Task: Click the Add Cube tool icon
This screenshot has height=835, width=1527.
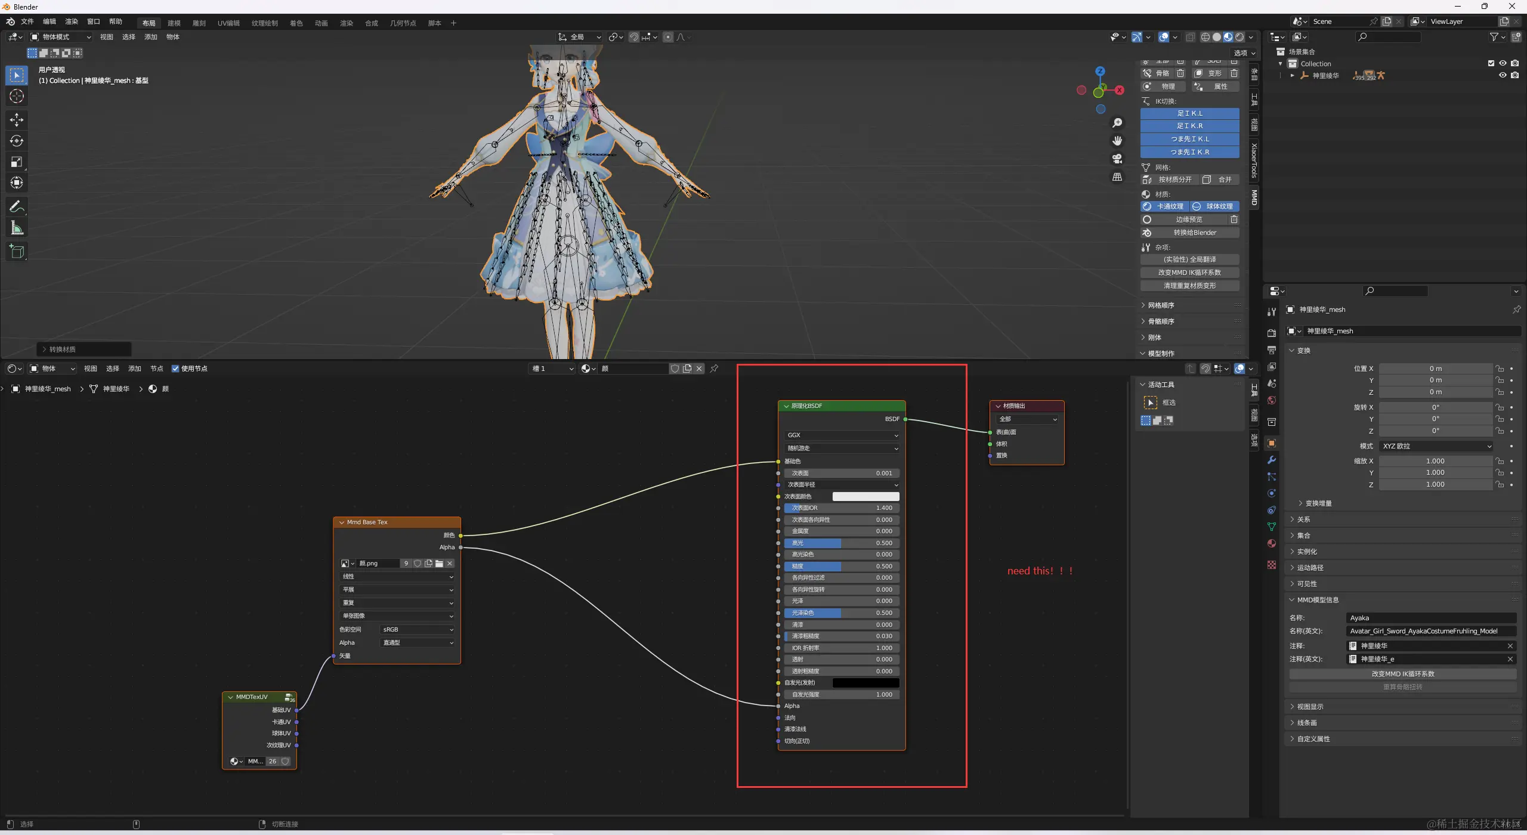Action: pyautogui.click(x=16, y=251)
